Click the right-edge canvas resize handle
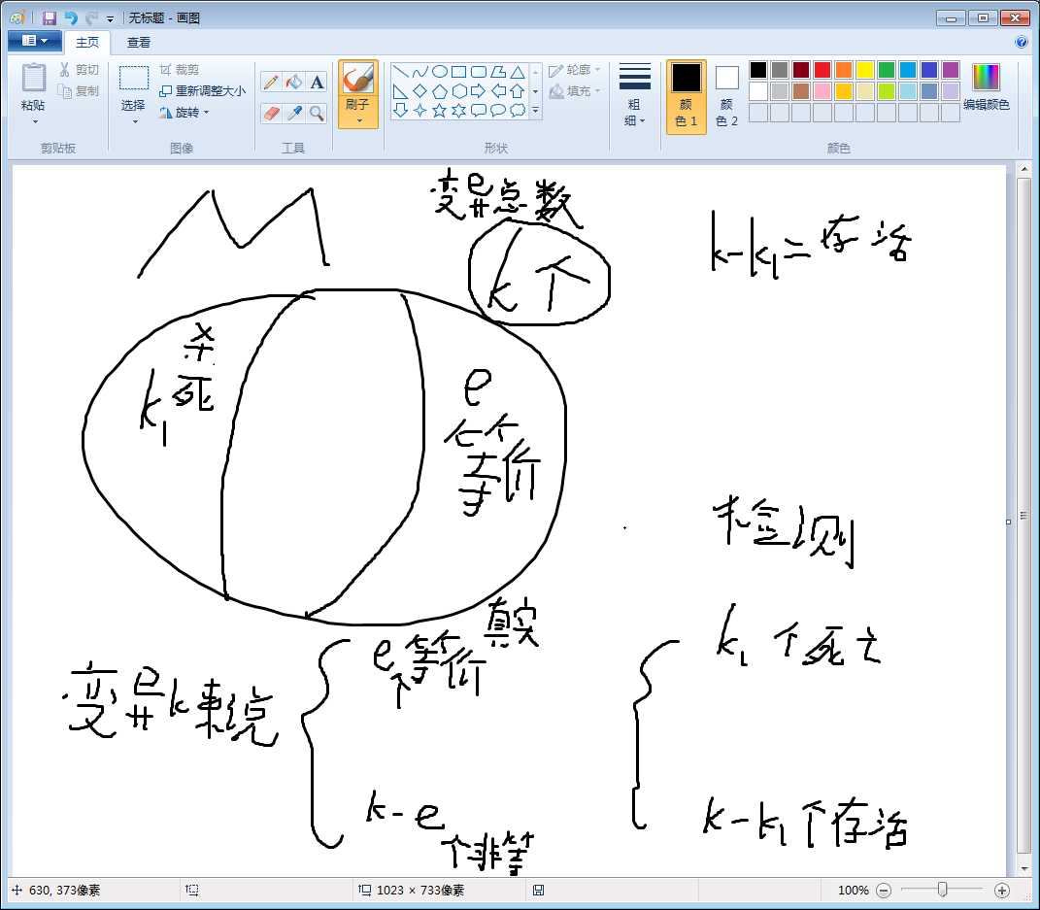This screenshot has height=910, width=1040. [x=1008, y=522]
